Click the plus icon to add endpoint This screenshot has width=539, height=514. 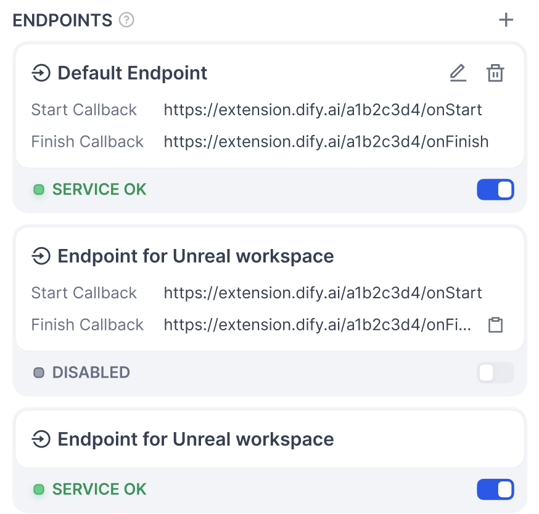(x=506, y=20)
